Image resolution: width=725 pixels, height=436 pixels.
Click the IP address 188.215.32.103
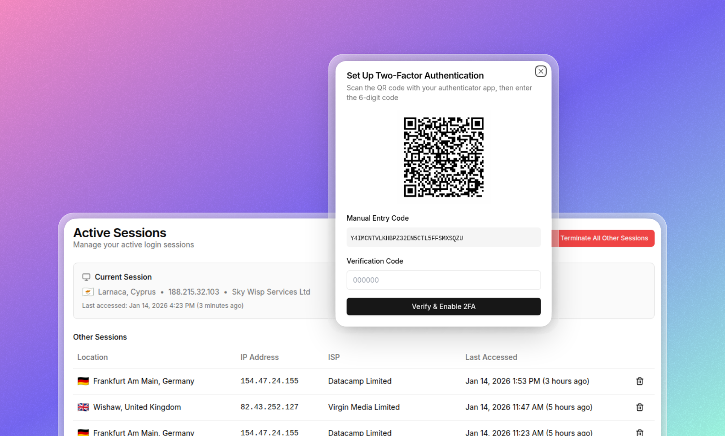click(x=194, y=292)
